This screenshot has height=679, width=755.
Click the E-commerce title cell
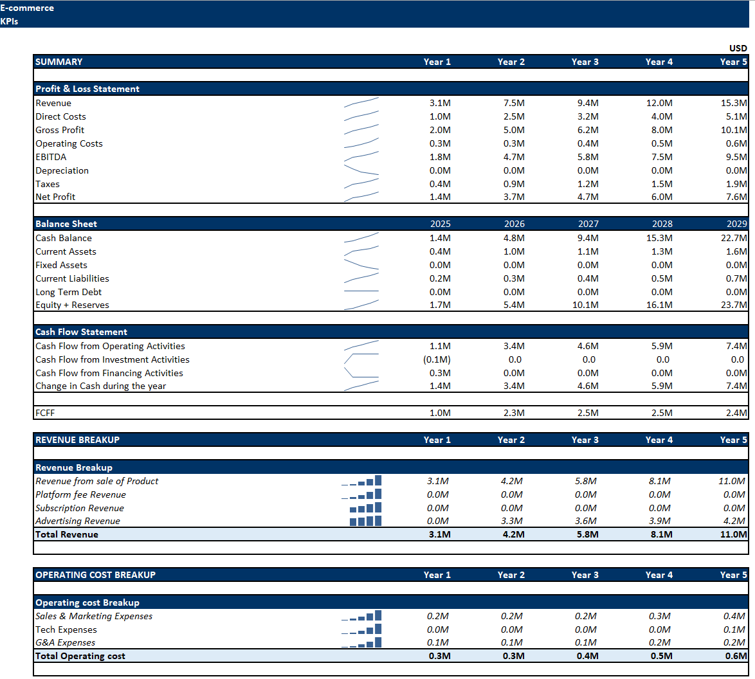pyautogui.click(x=27, y=8)
